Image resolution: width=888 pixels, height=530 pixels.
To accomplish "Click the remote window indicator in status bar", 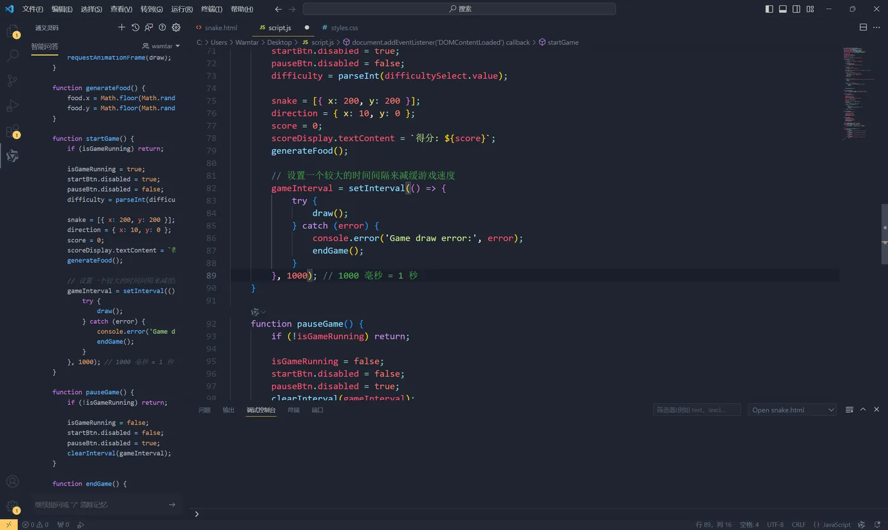I will click(8, 524).
